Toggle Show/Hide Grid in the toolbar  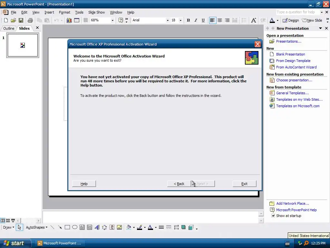[86, 20]
